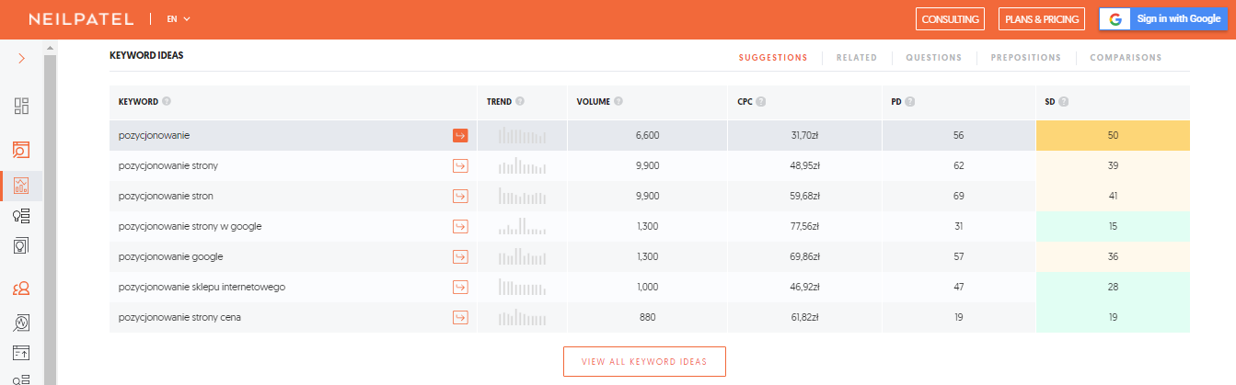Open the PREPOSITIONS tab

pyautogui.click(x=1025, y=58)
